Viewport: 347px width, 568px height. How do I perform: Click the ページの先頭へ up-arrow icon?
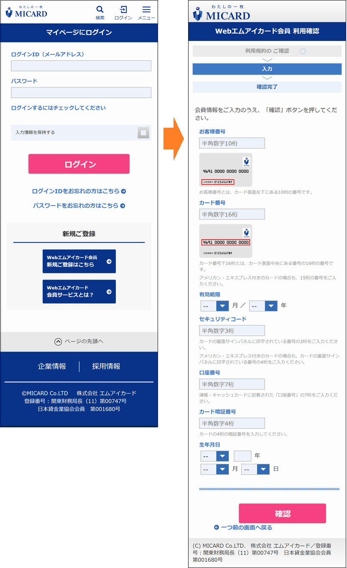pyautogui.click(x=59, y=342)
